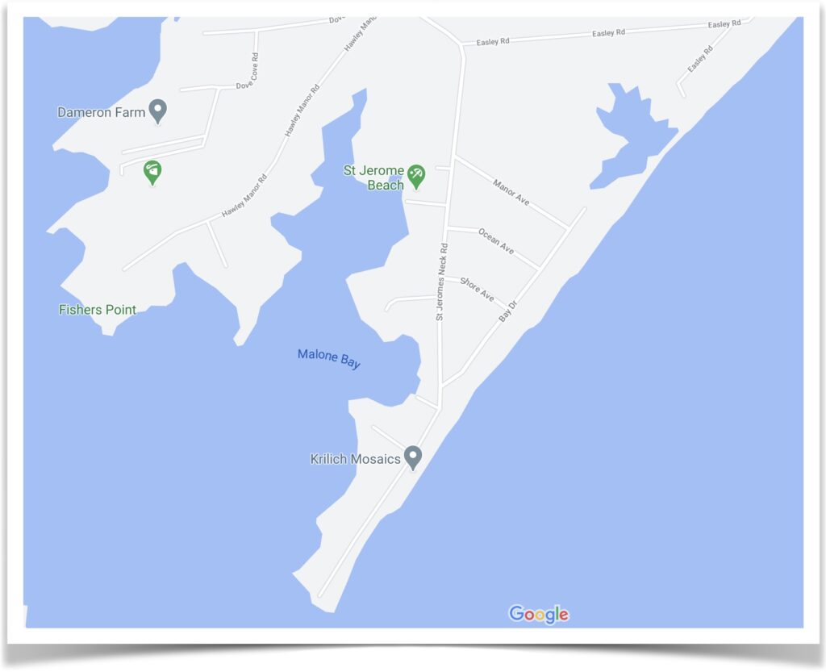Viewport: 826px width, 672px height.
Task: Select the Fishers Point label
Action: 98,310
